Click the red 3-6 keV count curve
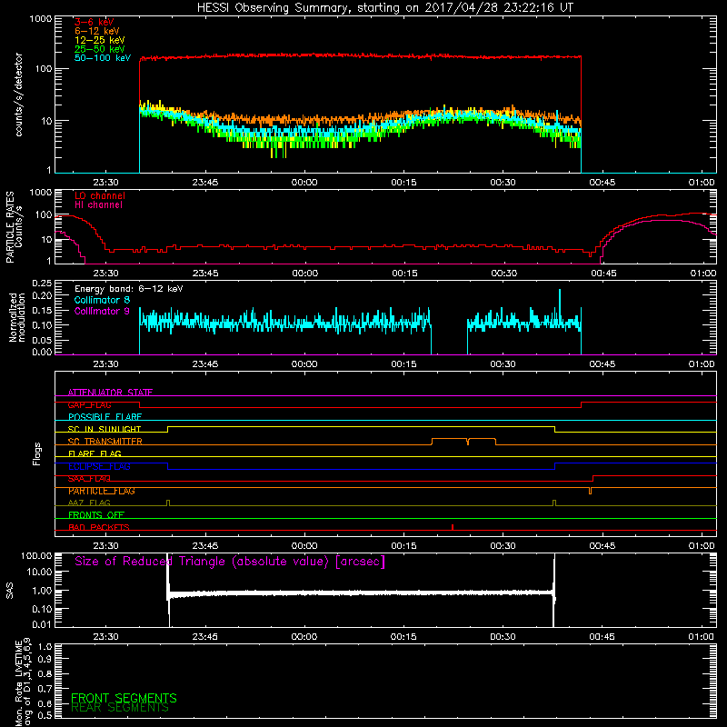Viewport: 727px width, 727px height. 360,55
